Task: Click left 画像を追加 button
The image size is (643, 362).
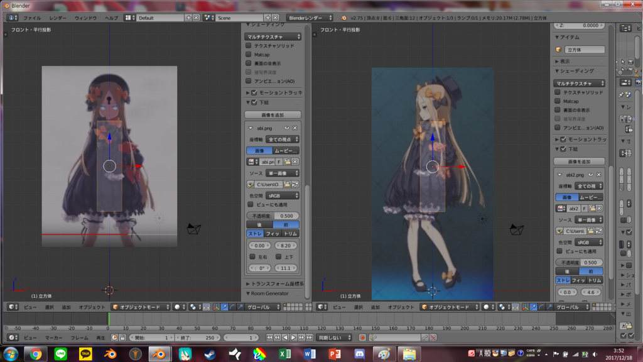Action: pyautogui.click(x=273, y=115)
